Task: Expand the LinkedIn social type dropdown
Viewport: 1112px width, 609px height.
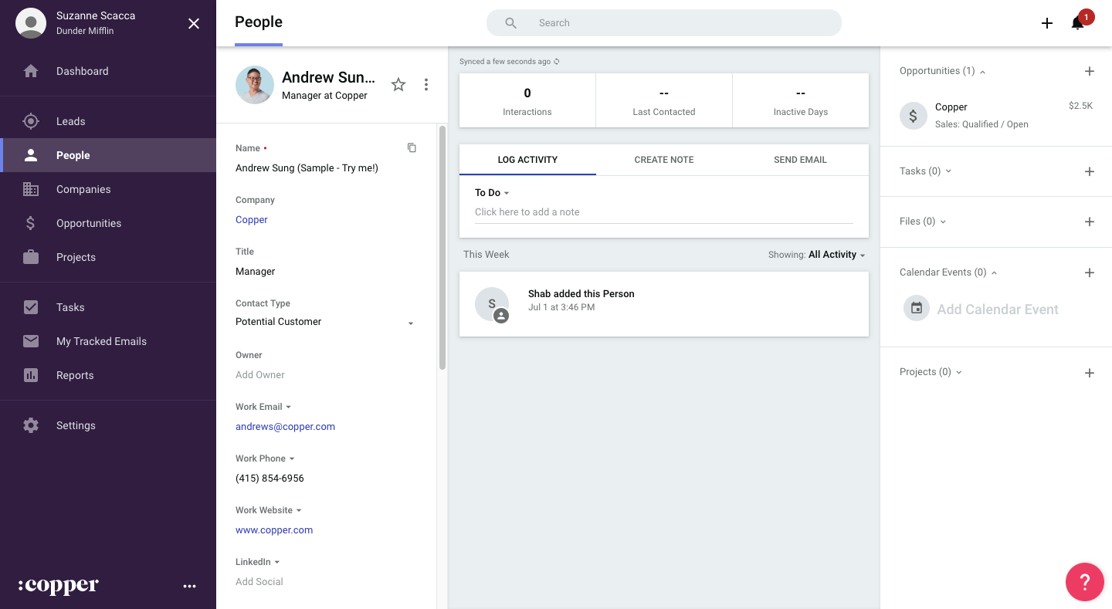Action: click(x=277, y=562)
